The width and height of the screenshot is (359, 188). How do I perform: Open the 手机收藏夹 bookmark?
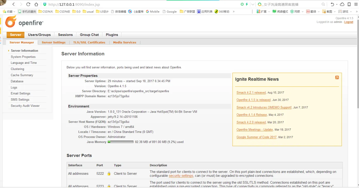click(x=27, y=11)
